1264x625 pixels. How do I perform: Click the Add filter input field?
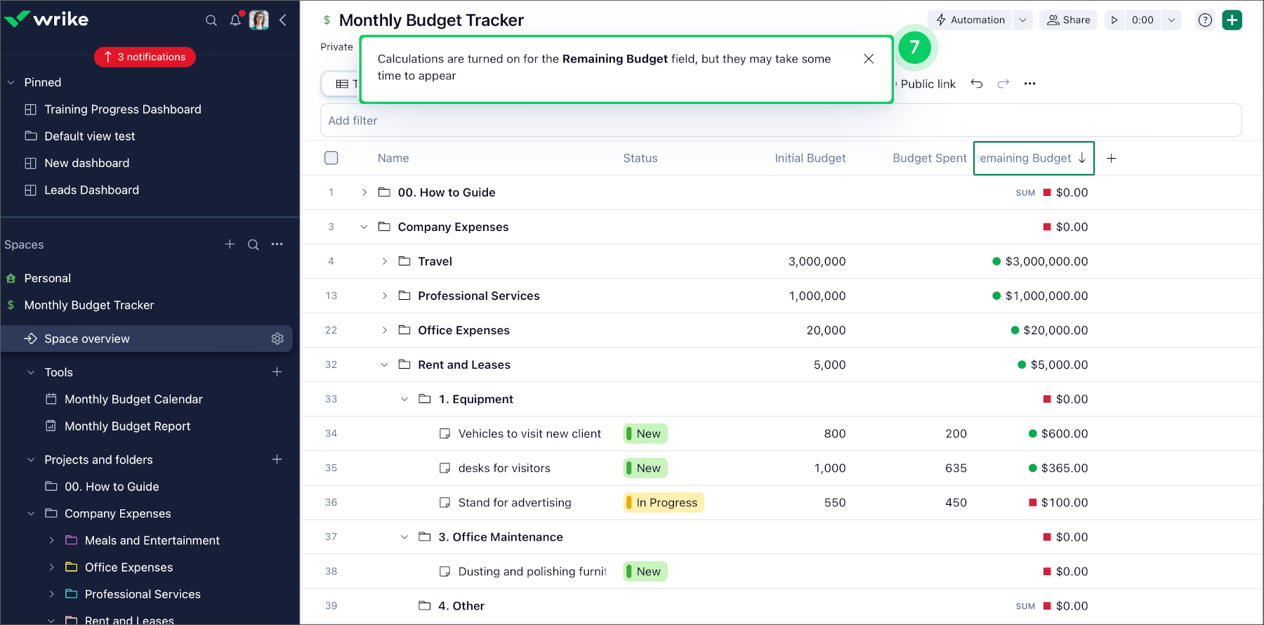(x=779, y=121)
